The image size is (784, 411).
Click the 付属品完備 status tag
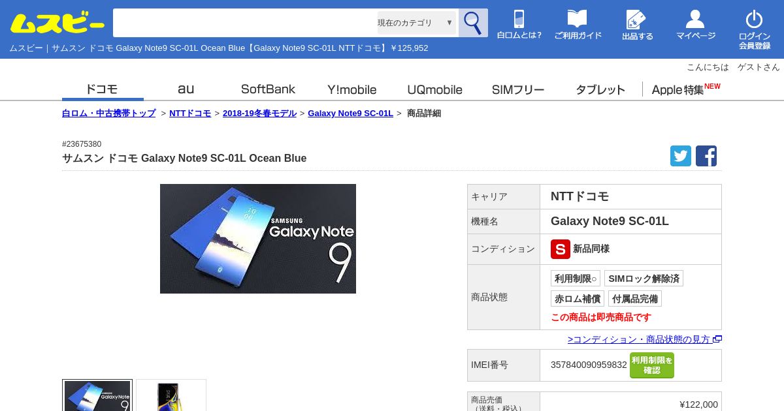tap(635, 299)
